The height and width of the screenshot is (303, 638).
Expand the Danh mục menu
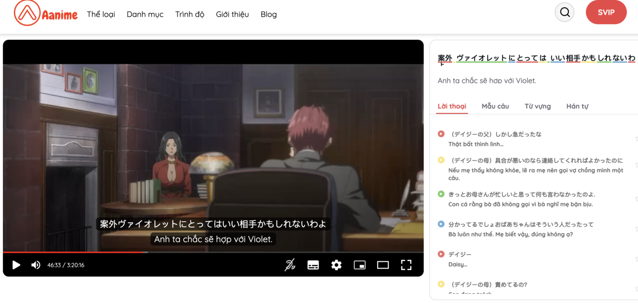click(x=145, y=14)
